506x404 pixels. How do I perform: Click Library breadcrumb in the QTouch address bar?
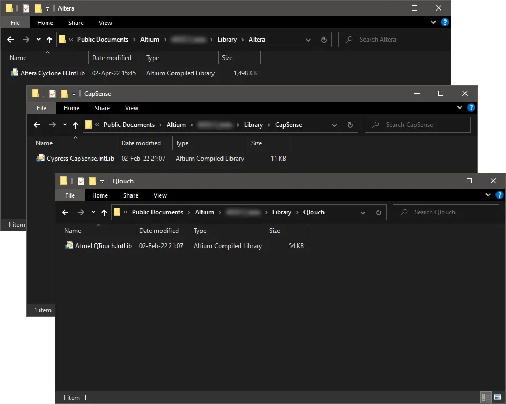[x=282, y=212]
